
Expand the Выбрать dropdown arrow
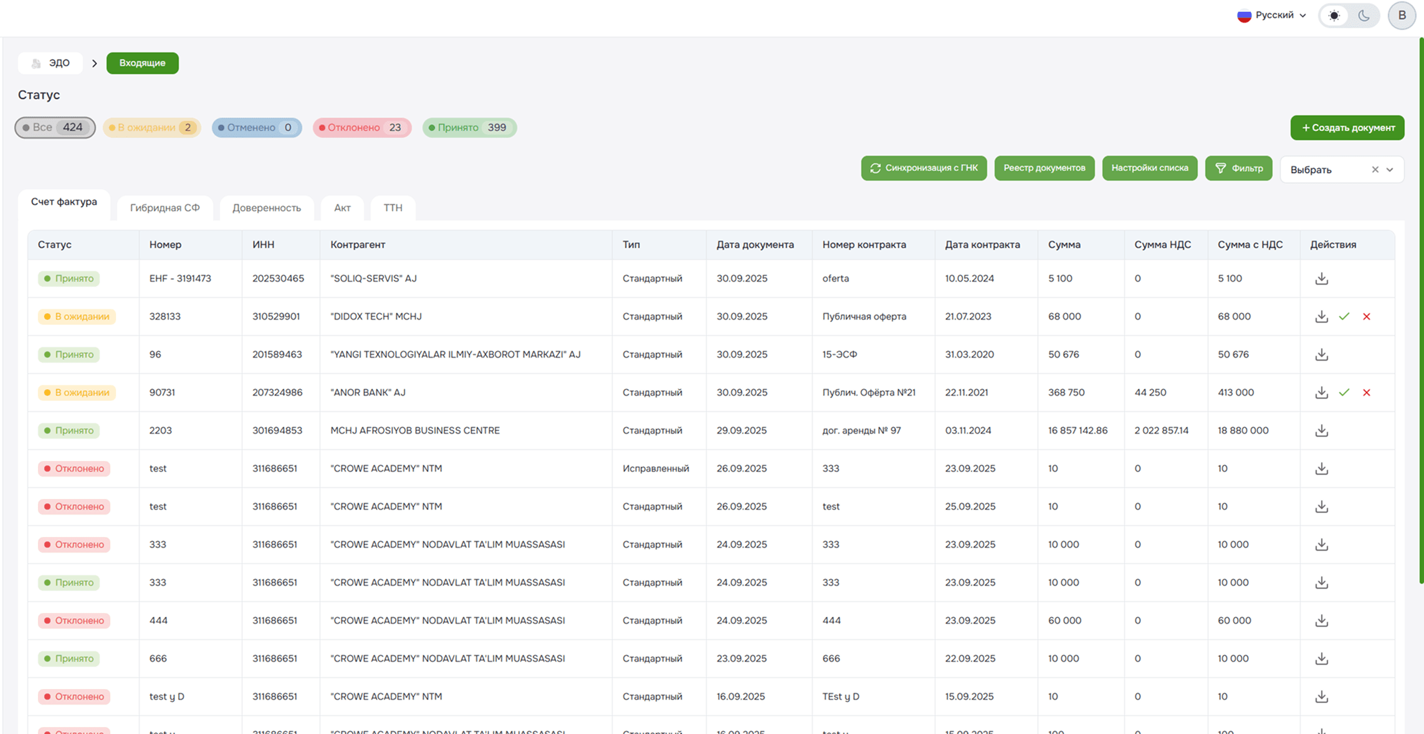1390,169
